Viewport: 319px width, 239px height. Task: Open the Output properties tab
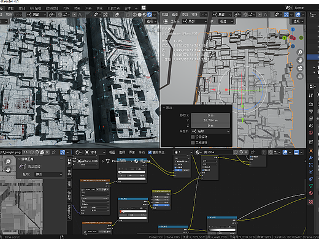pyautogui.click(x=311, y=112)
